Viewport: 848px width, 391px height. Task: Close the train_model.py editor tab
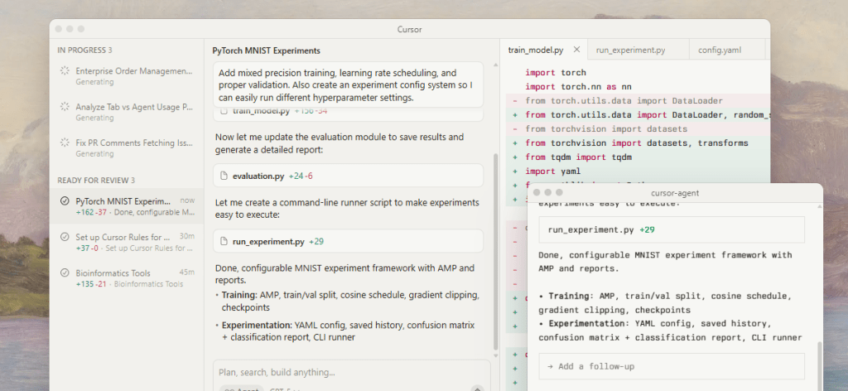[x=576, y=51]
